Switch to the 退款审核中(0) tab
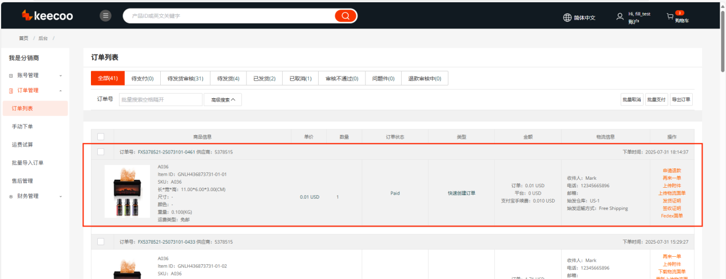Screen dimensions: 726x279 tap(425, 79)
